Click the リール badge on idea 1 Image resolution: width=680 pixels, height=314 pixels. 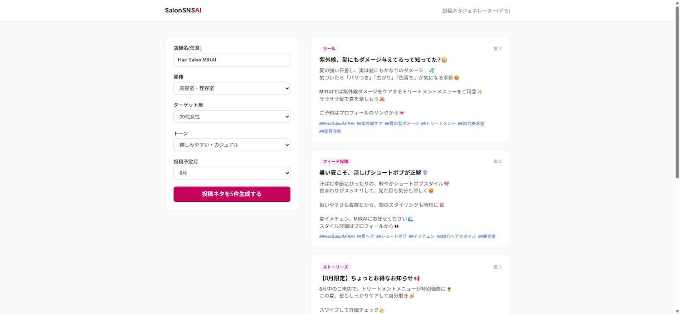click(329, 49)
